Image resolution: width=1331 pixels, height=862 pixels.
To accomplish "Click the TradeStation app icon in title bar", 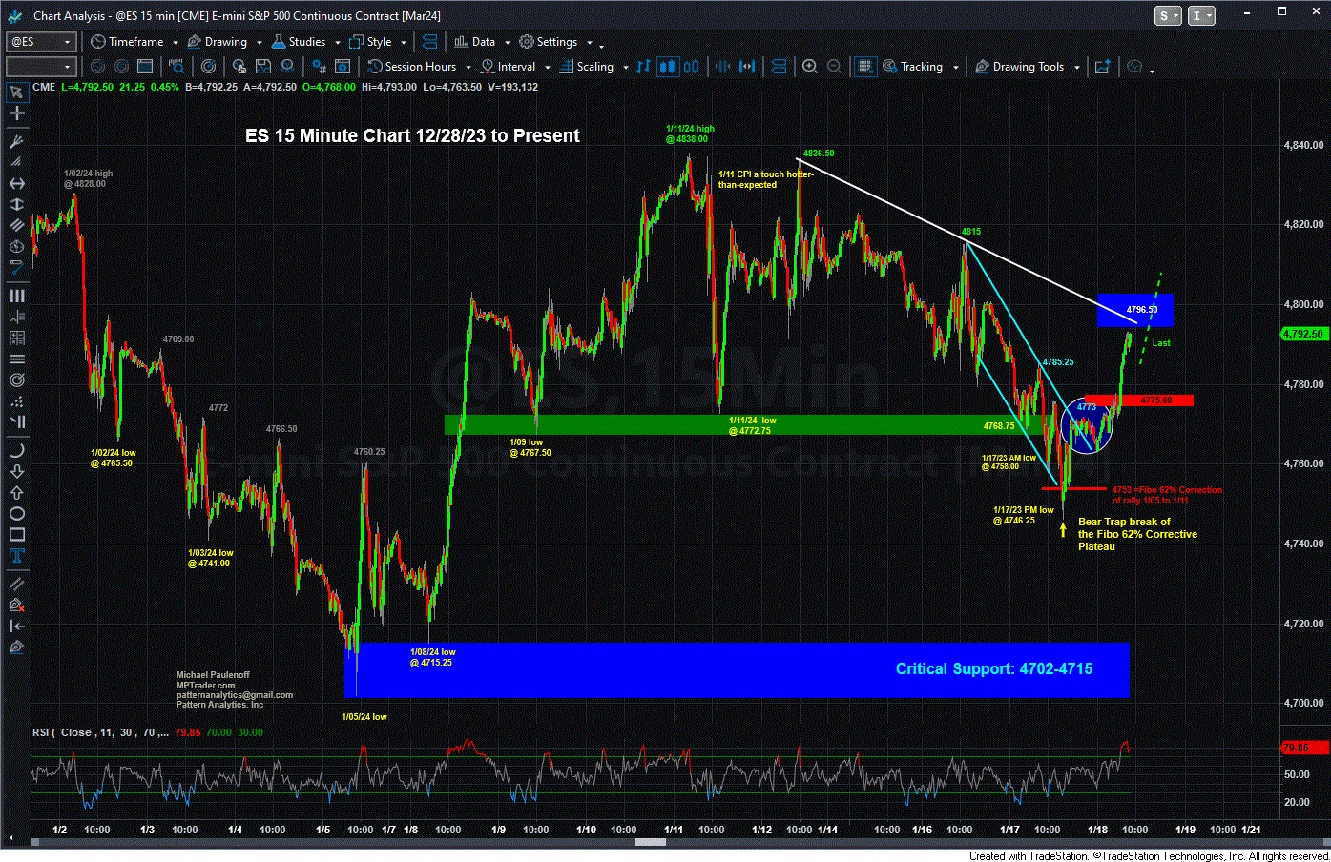I will pyautogui.click(x=15, y=15).
